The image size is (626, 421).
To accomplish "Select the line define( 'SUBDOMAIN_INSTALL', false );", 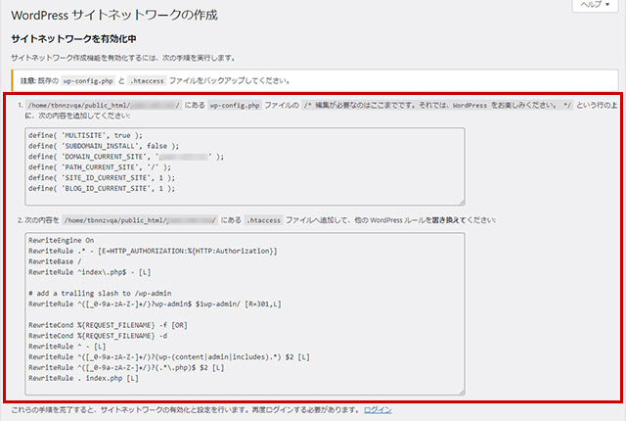I will [104, 146].
